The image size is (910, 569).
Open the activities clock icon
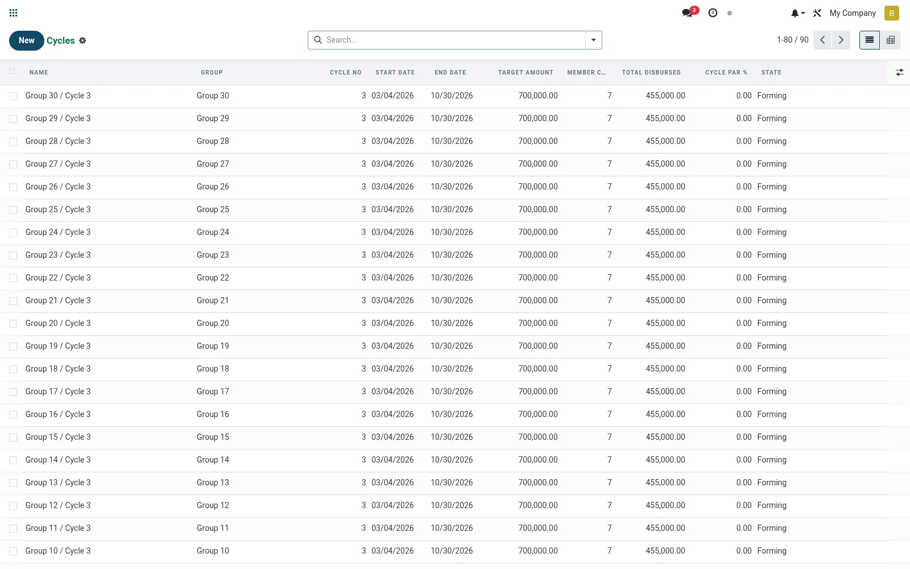(x=713, y=13)
